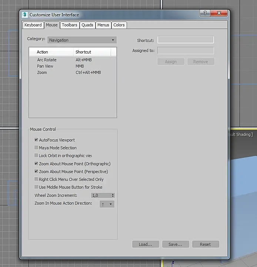
Task: Select the Zoom action row
Action: [73, 72]
